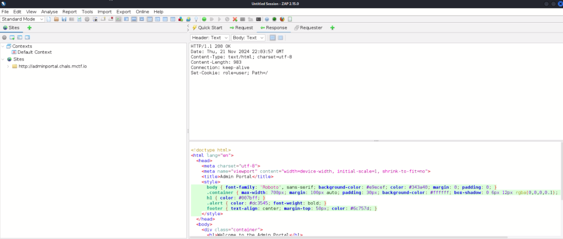Collapse the Contexts tree node

(3, 46)
